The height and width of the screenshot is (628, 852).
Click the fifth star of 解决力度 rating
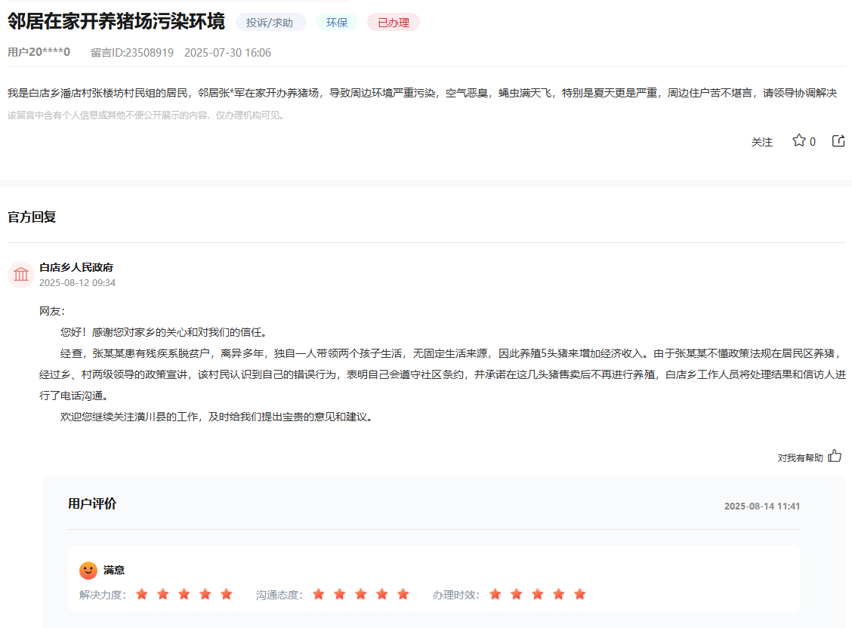click(227, 595)
